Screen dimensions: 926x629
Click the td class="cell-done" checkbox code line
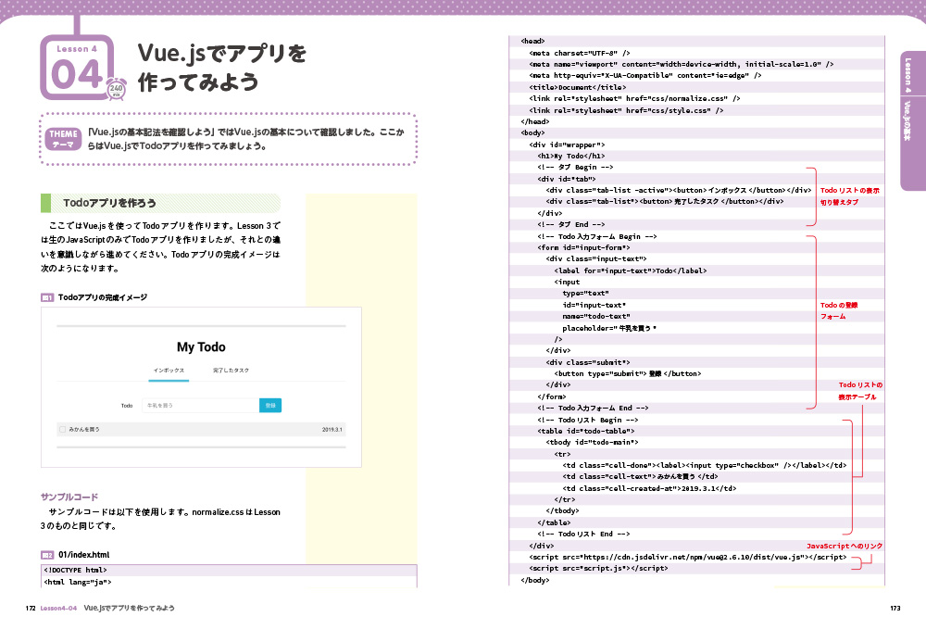[x=705, y=465]
